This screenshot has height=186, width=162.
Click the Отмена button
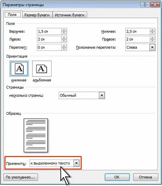[146, 177]
